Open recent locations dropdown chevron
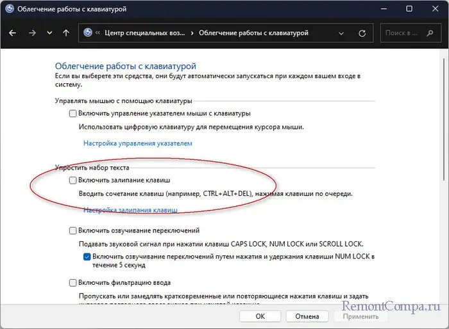449x329 pixels. coord(49,33)
